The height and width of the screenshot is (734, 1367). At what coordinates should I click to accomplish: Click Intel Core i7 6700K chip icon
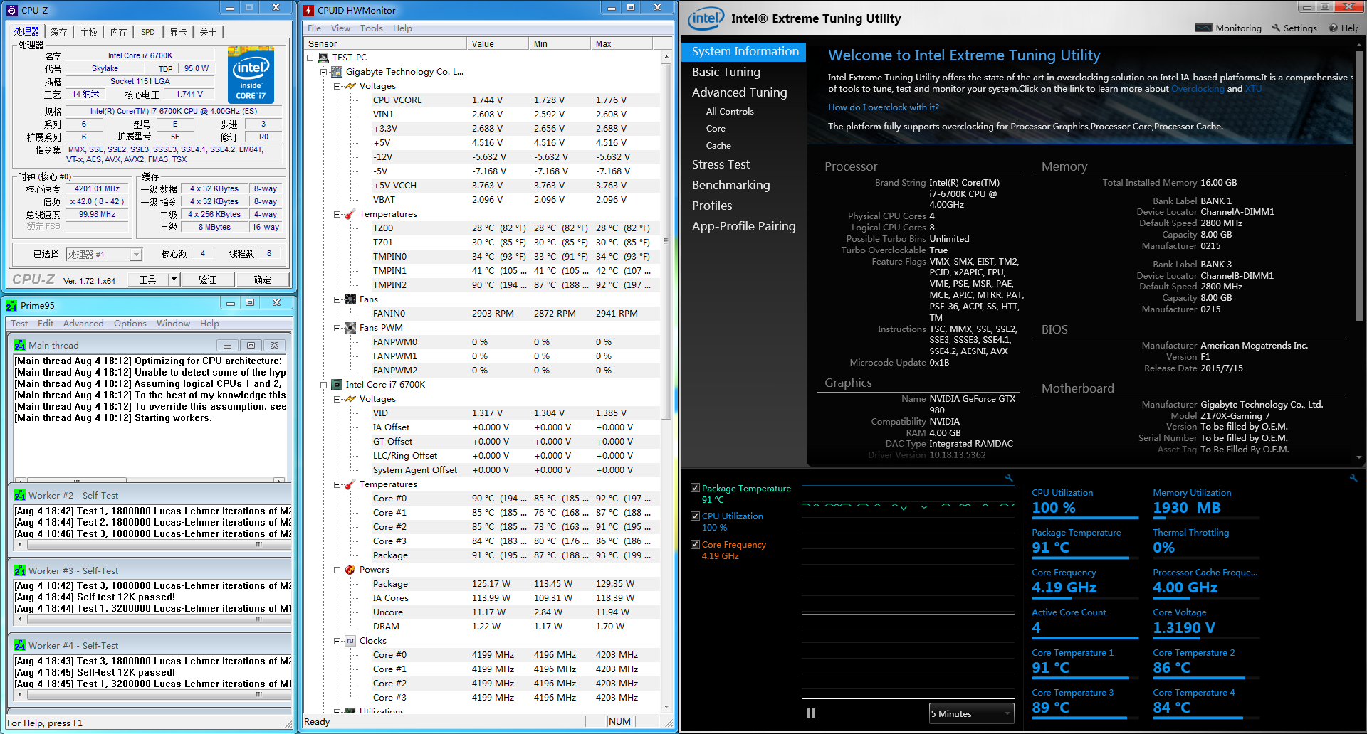pyautogui.click(x=337, y=385)
